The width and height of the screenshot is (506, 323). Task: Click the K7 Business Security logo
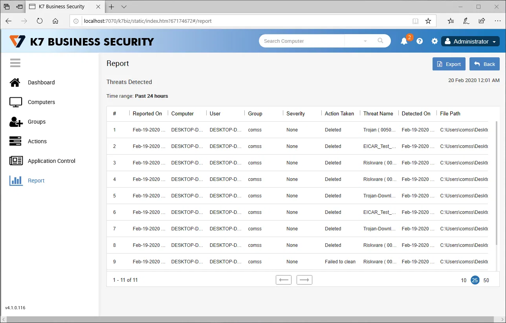pyautogui.click(x=82, y=42)
